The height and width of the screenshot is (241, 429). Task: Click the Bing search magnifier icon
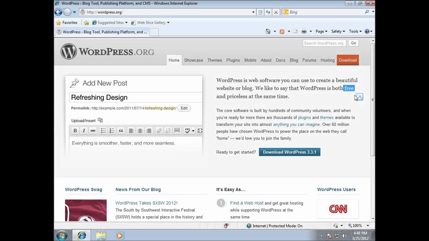367,12
